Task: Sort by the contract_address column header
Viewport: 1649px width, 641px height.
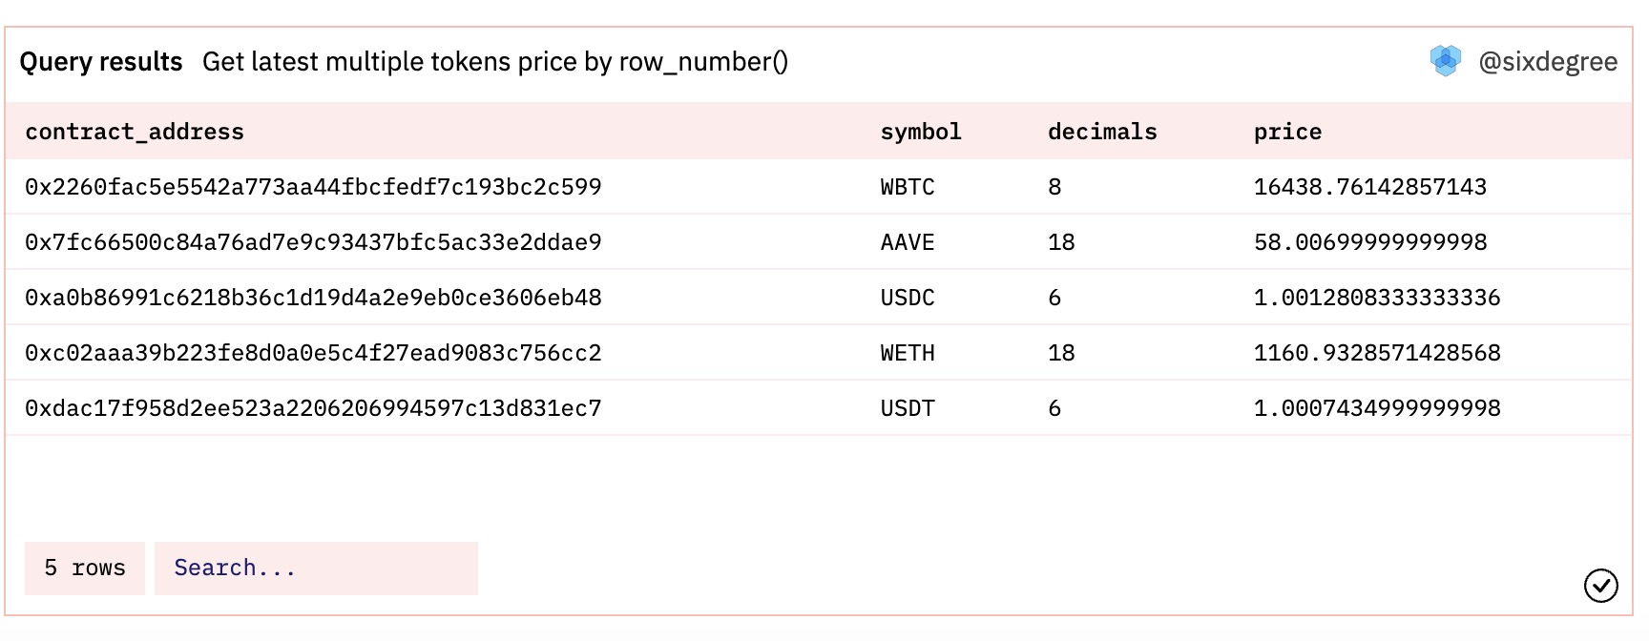Action: tap(135, 132)
